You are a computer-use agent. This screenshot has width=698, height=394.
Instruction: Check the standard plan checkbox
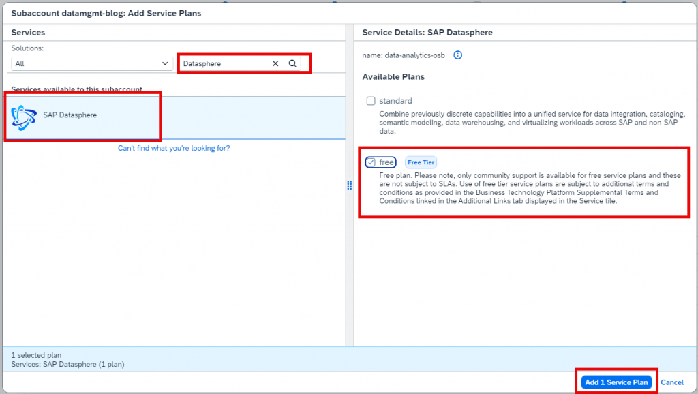(x=371, y=101)
